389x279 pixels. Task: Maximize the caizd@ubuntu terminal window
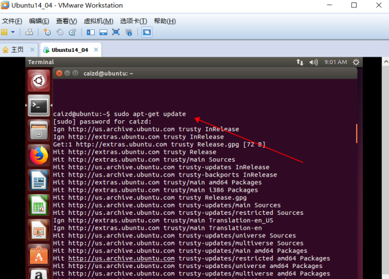coord(75,73)
